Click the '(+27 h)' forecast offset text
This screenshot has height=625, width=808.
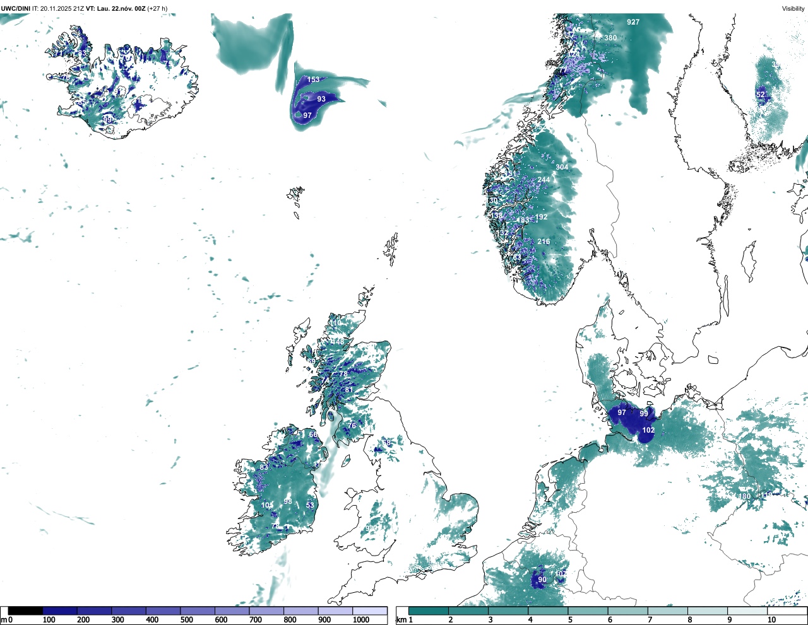157,8
